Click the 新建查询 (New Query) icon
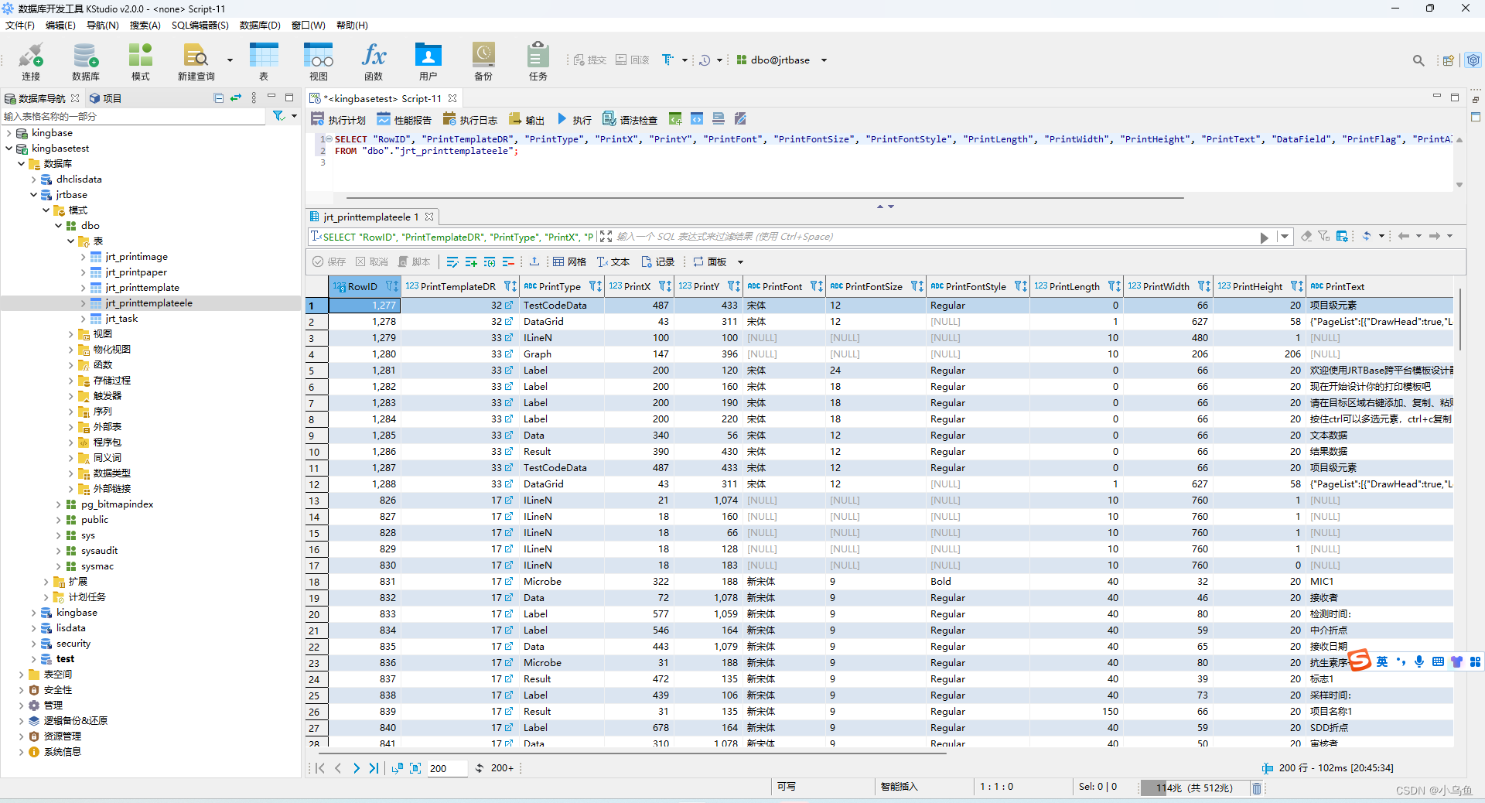The image size is (1485, 803). [x=196, y=62]
